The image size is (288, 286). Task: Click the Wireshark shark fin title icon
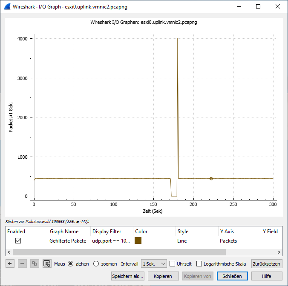7,7
